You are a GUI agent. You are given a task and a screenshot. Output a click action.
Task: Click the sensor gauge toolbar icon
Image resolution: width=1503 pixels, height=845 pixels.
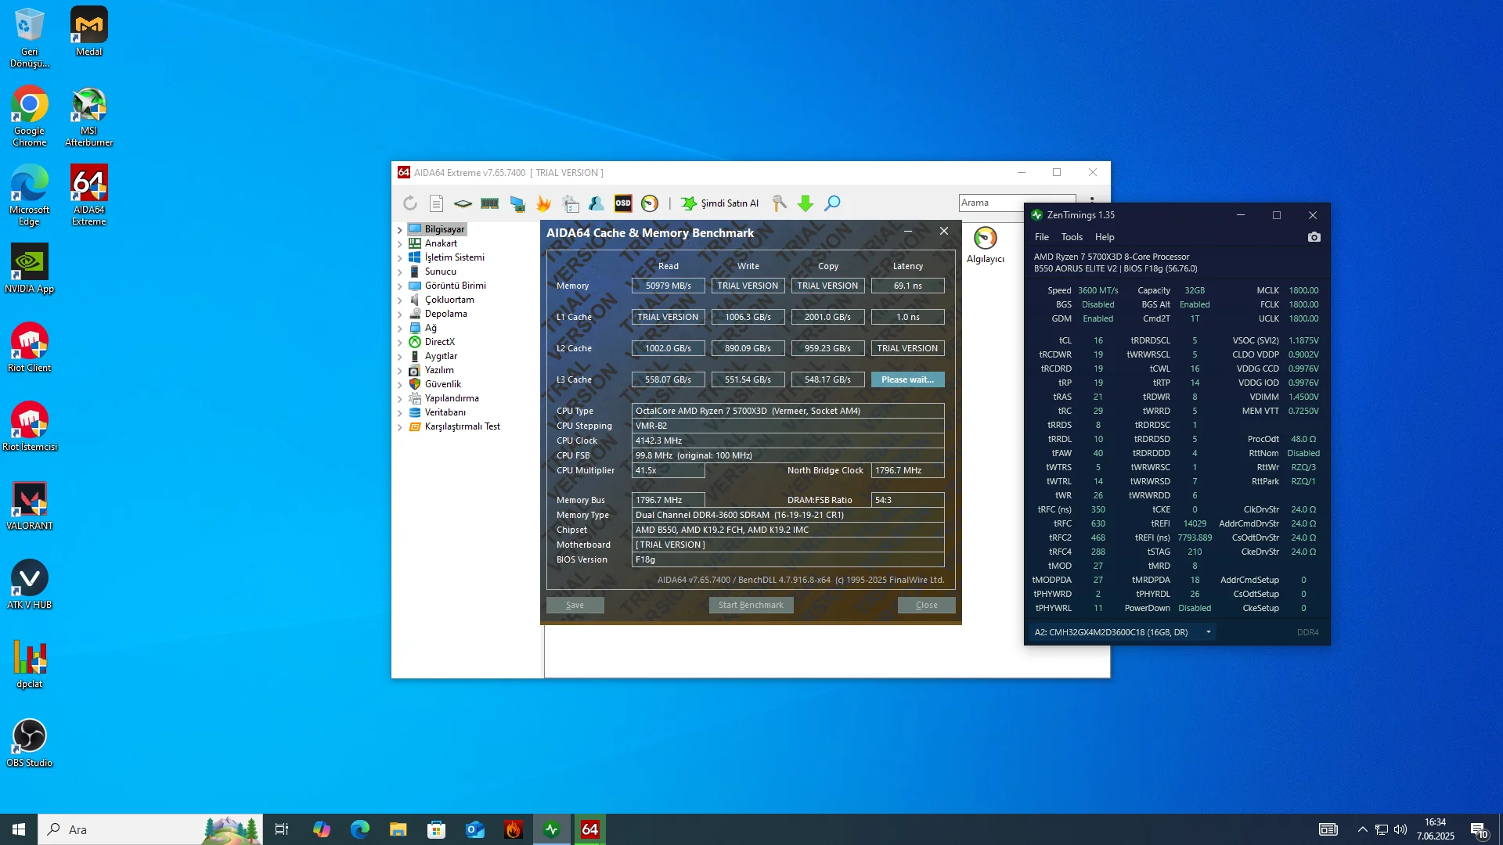tap(650, 203)
